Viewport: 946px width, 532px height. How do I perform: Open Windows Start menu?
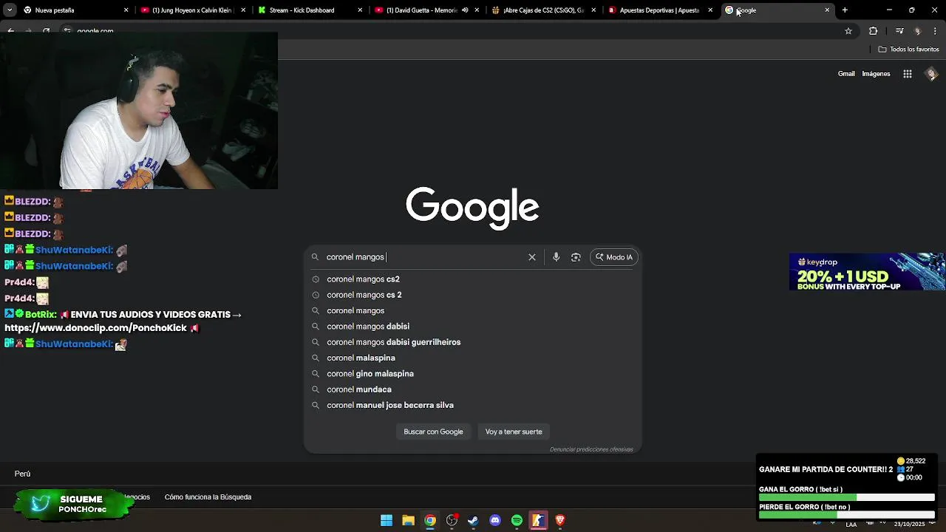[387, 520]
